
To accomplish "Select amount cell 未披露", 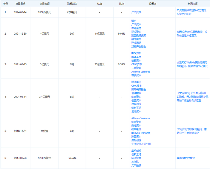I will (44, 131).
